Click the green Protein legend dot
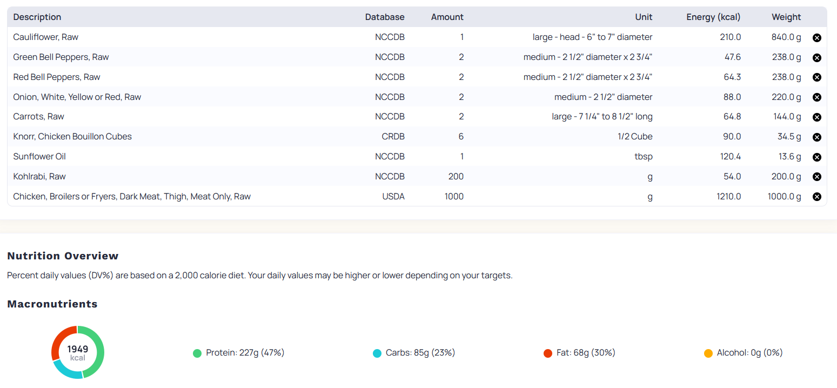 pyautogui.click(x=197, y=353)
